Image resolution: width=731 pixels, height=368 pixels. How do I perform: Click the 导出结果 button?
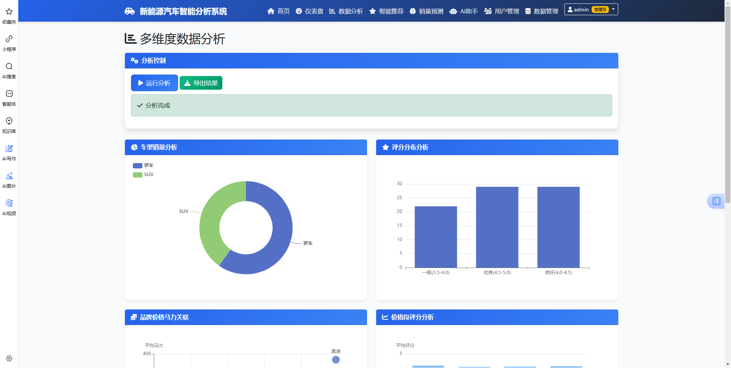click(201, 83)
